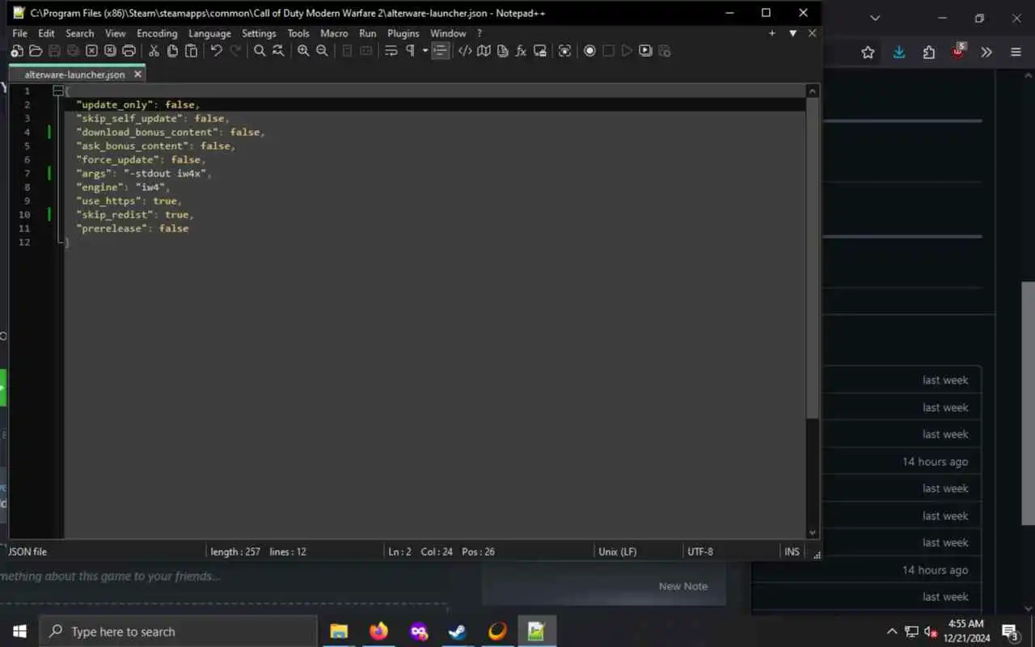Open Steam from the taskbar
1035x647 pixels.
pos(458,632)
